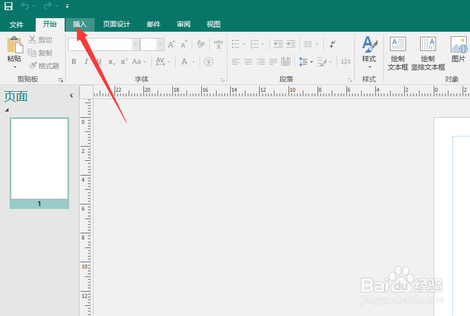470x316 pixels.
Task: Collapse the page section triangle
Action: (7, 110)
